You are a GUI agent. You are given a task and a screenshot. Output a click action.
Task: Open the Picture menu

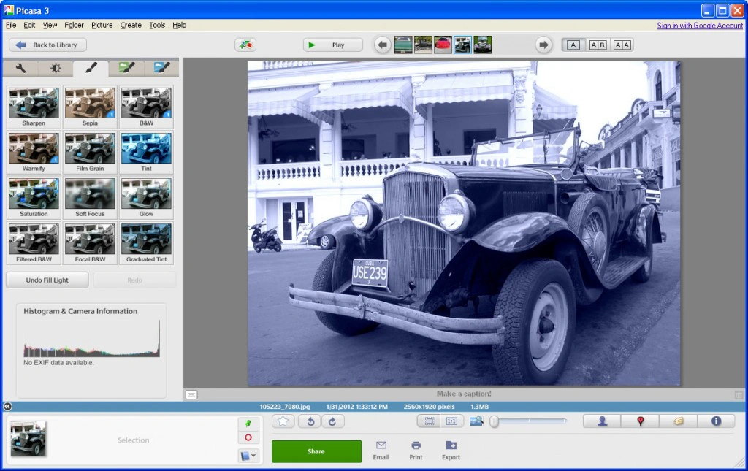tap(102, 25)
